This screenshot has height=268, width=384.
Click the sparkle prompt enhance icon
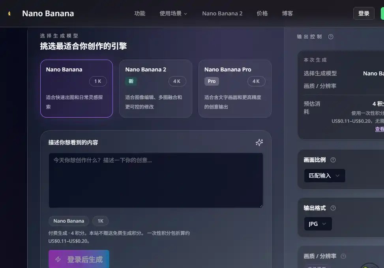[x=259, y=142]
